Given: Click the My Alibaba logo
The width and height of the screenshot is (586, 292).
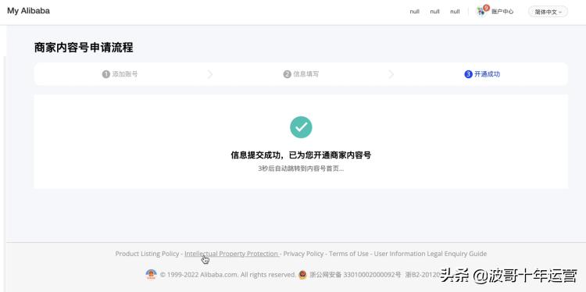Looking at the screenshot, I should (x=28, y=11).
